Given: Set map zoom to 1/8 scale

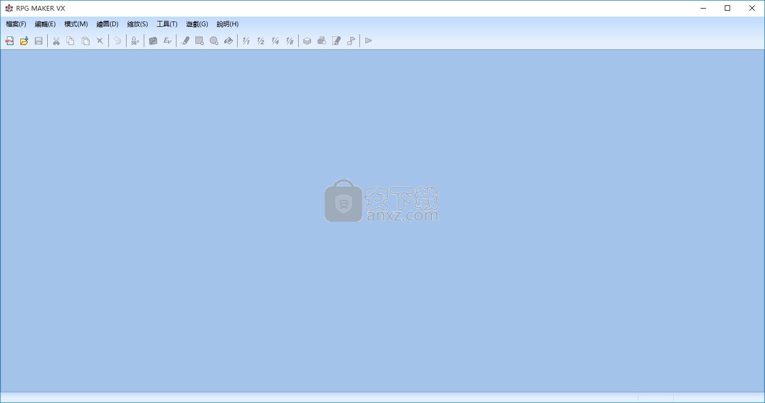Looking at the screenshot, I should click(290, 41).
